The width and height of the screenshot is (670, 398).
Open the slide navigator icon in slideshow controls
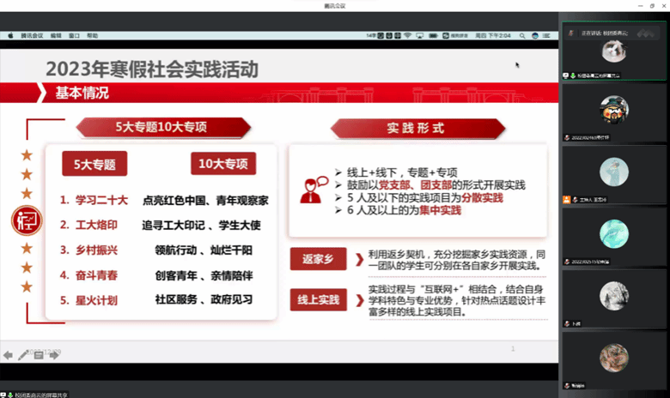click(x=39, y=355)
